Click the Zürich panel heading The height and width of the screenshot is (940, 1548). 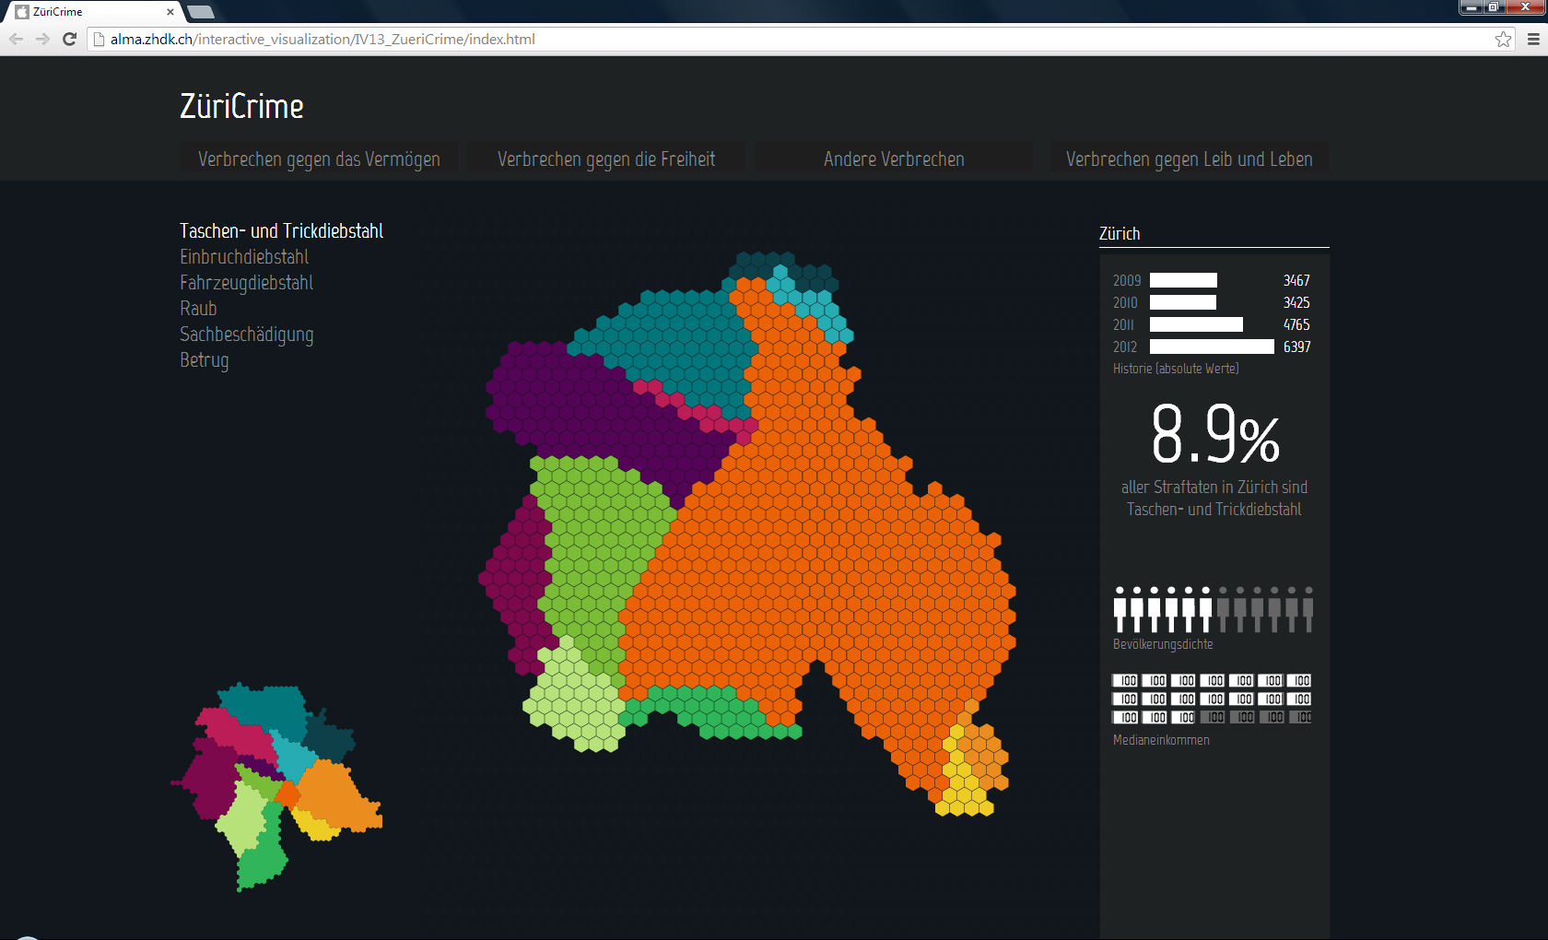(1120, 233)
